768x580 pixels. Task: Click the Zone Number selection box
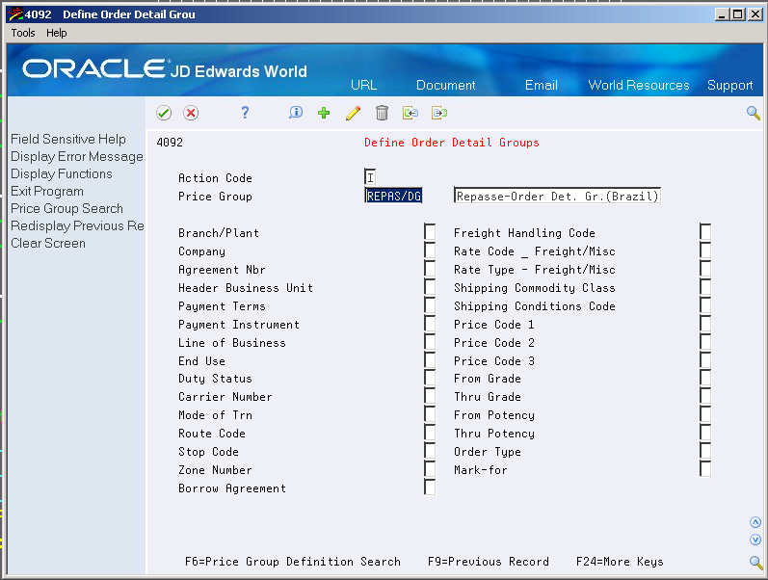click(430, 469)
